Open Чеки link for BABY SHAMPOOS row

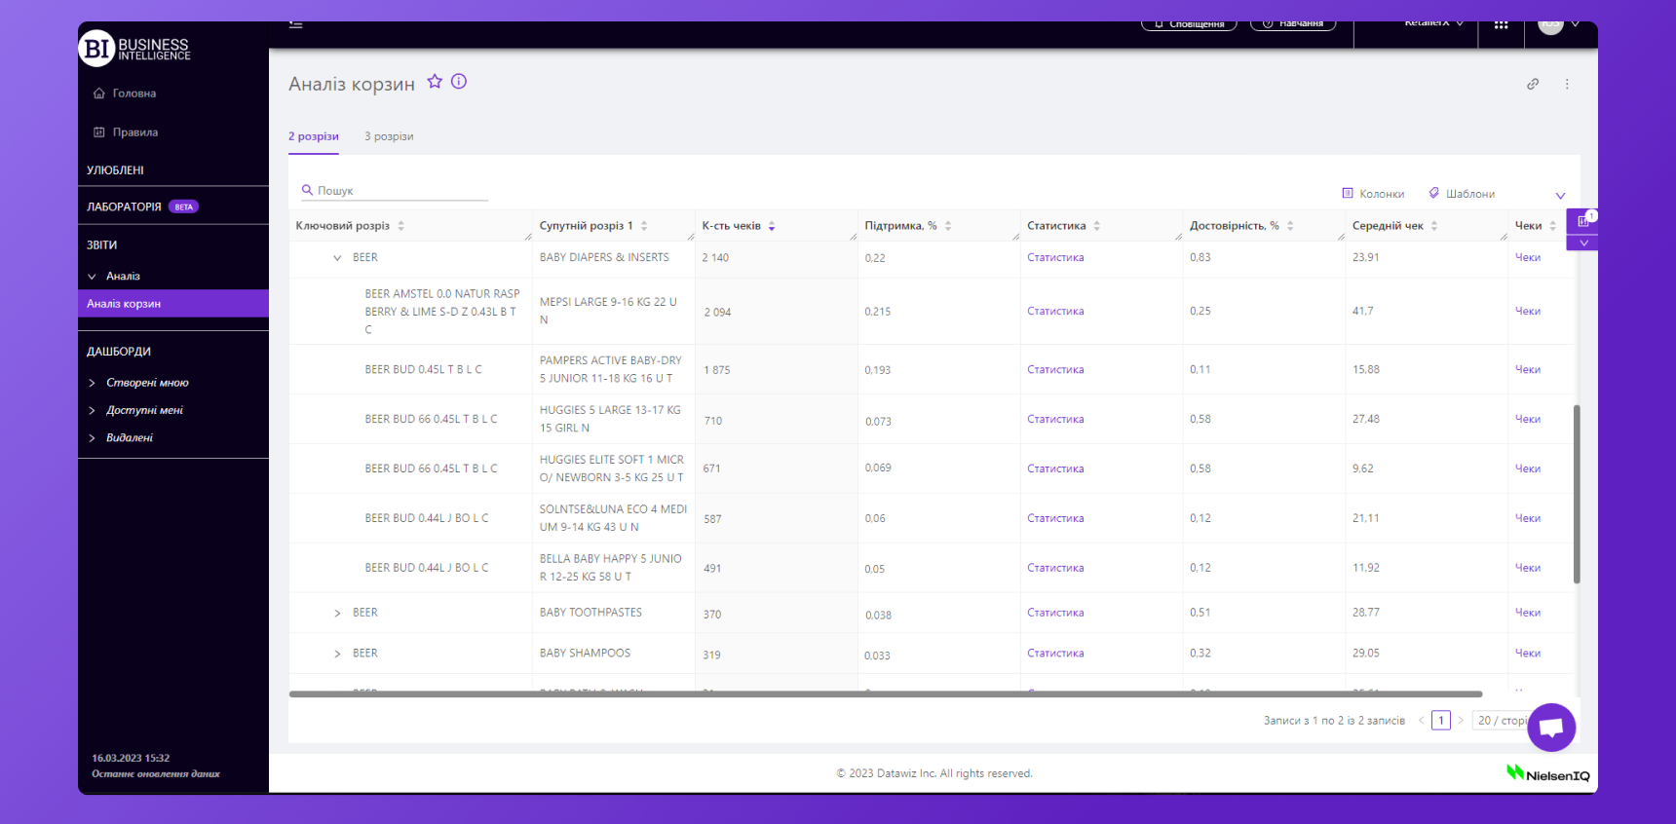(1528, 654)
